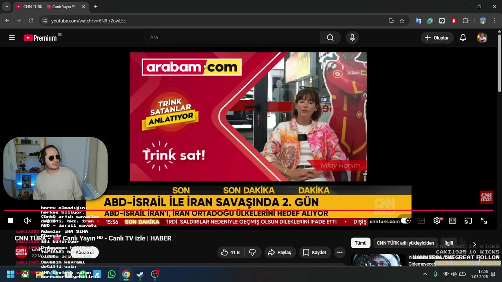This screenshot has width=502, height=282.
Task: Open video player settings gear
Action: point(437,221)
